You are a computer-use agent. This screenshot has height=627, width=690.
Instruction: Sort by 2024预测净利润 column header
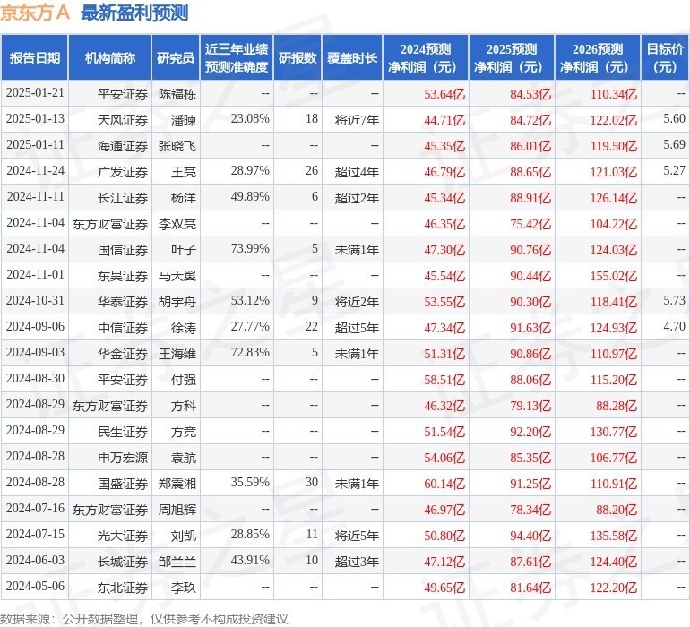425,58
